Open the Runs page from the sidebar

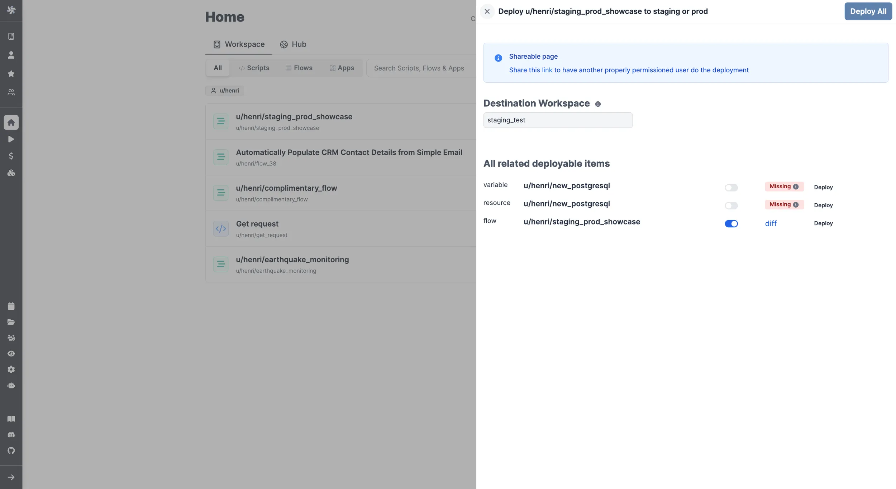[x=11, y=139]
